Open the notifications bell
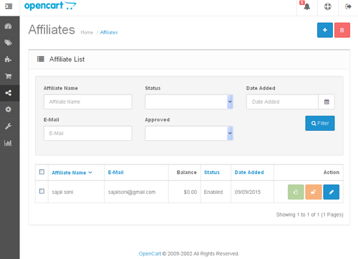 306,6
